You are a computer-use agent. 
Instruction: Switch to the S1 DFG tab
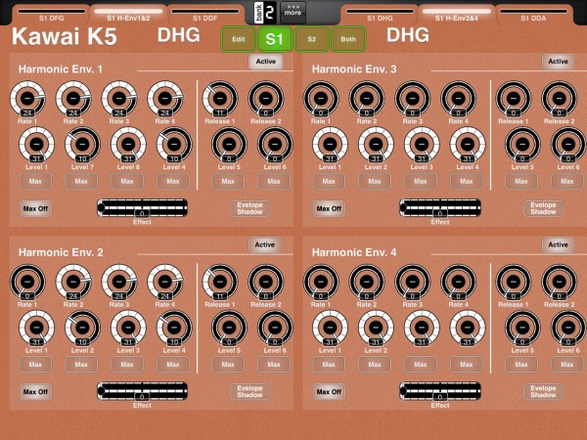(x=52, y=15)
